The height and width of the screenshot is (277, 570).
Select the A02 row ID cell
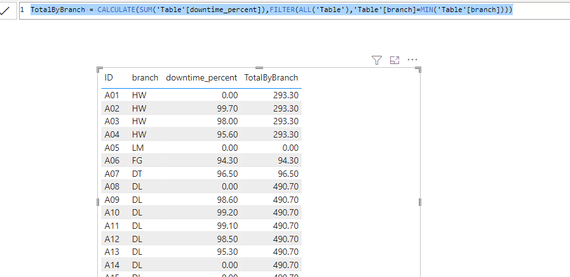(112, 108)
